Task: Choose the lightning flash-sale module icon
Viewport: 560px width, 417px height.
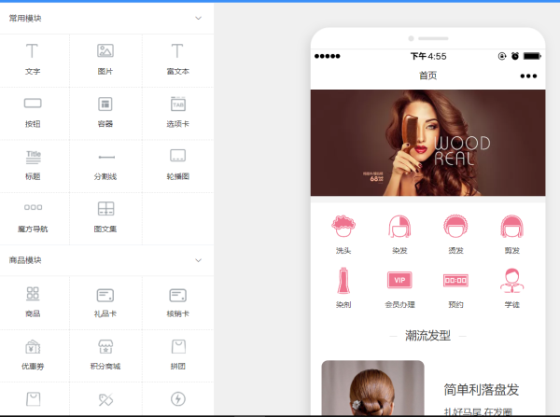Action: point(178,398)
